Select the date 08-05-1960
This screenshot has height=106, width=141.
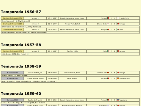pos(52,100)
